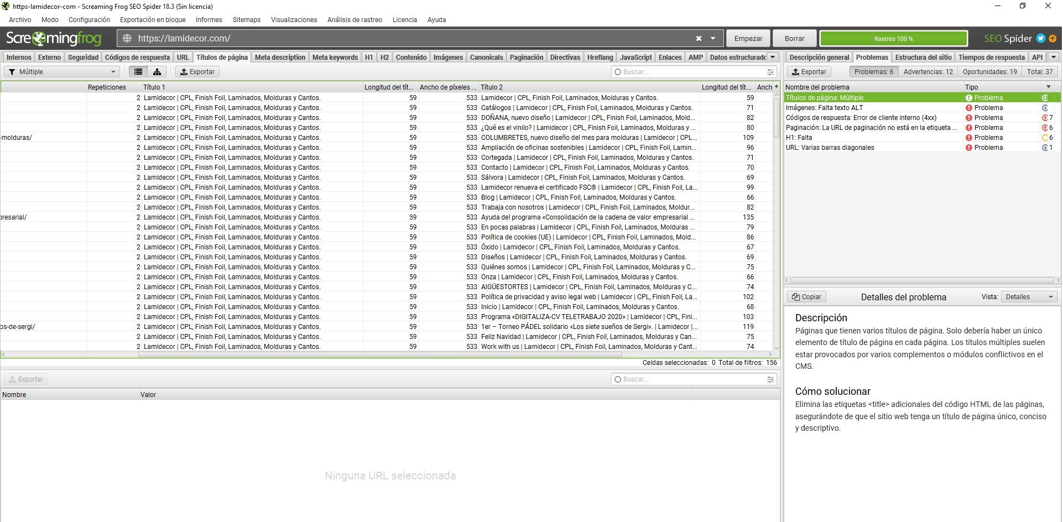Viewport: 1063px width, 522px height.
Task: Show Total: 37 issues
Action: [1040, 72]
